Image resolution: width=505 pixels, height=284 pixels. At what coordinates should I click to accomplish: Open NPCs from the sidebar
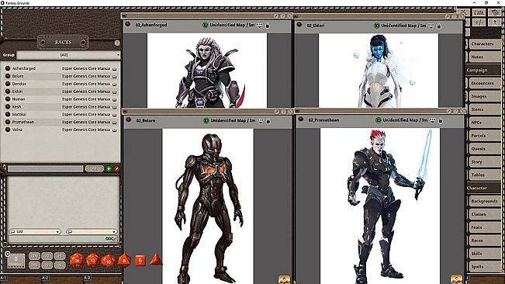pos(484,123)
